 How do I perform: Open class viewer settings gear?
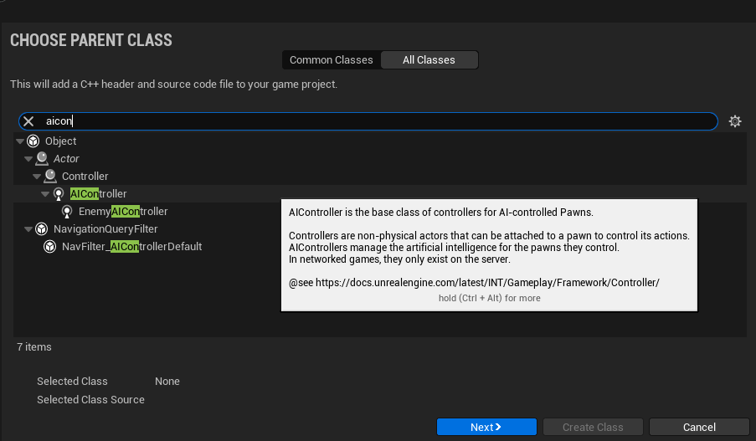pyautogui.click(x=735, y=121)
